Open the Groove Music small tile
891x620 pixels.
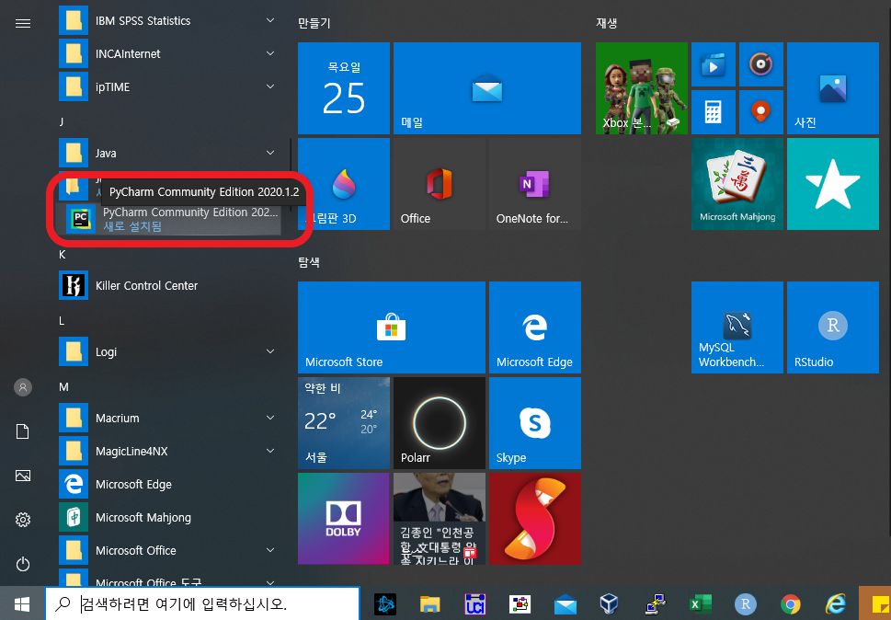(760, 64)
